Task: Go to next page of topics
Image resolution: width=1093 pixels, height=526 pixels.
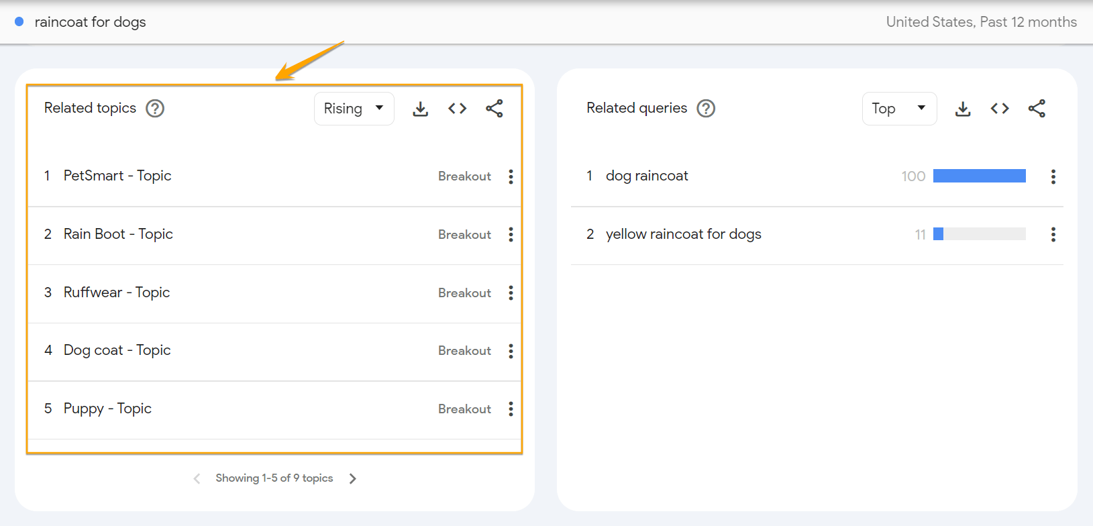Action: pos(353,478)
